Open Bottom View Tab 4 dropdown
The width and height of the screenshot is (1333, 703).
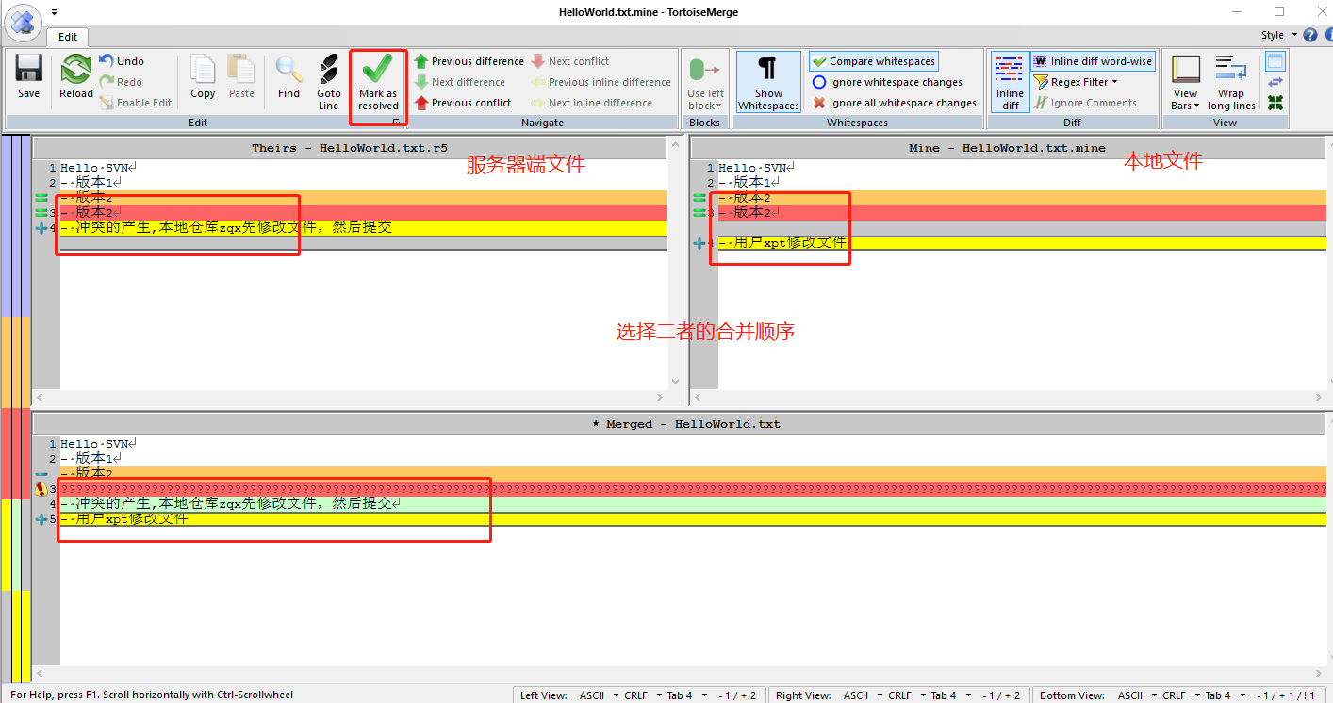tap(1224, 695)
